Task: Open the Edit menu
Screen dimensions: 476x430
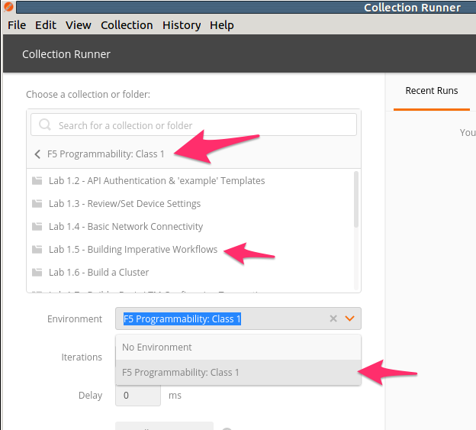Action: pyautogui.click(x=46, y=25)
